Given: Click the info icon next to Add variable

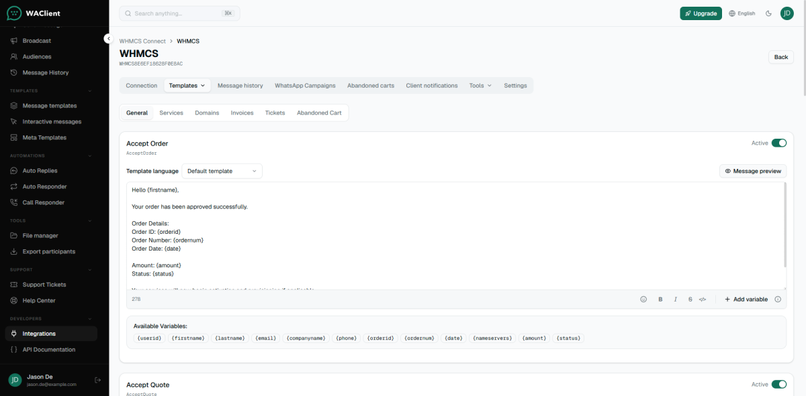Looking at the screenshot, I should 778,300.
